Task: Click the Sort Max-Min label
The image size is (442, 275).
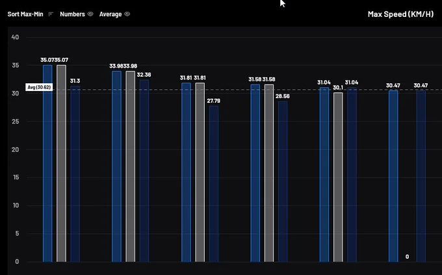Action: point(25,14)
